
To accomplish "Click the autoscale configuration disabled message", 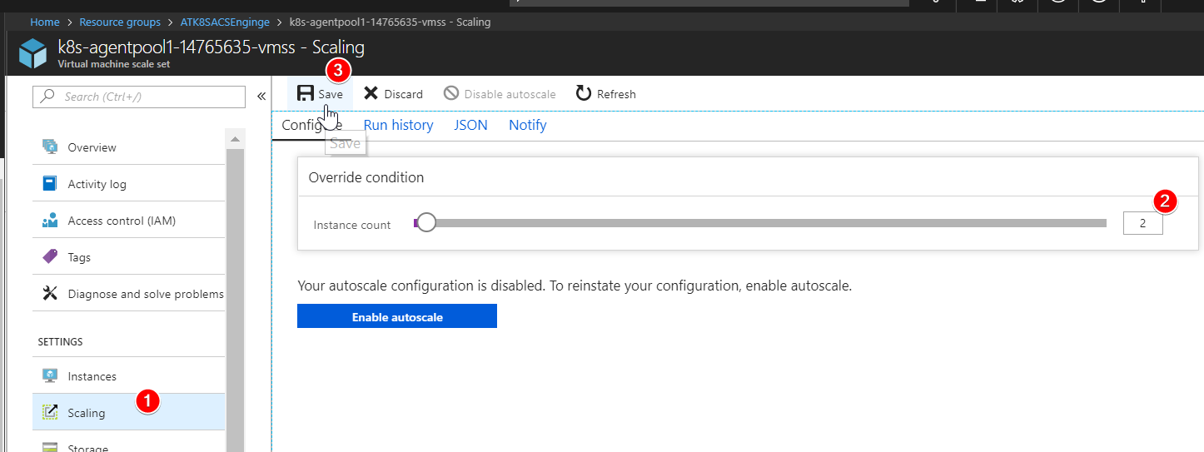I will [575, 286].
